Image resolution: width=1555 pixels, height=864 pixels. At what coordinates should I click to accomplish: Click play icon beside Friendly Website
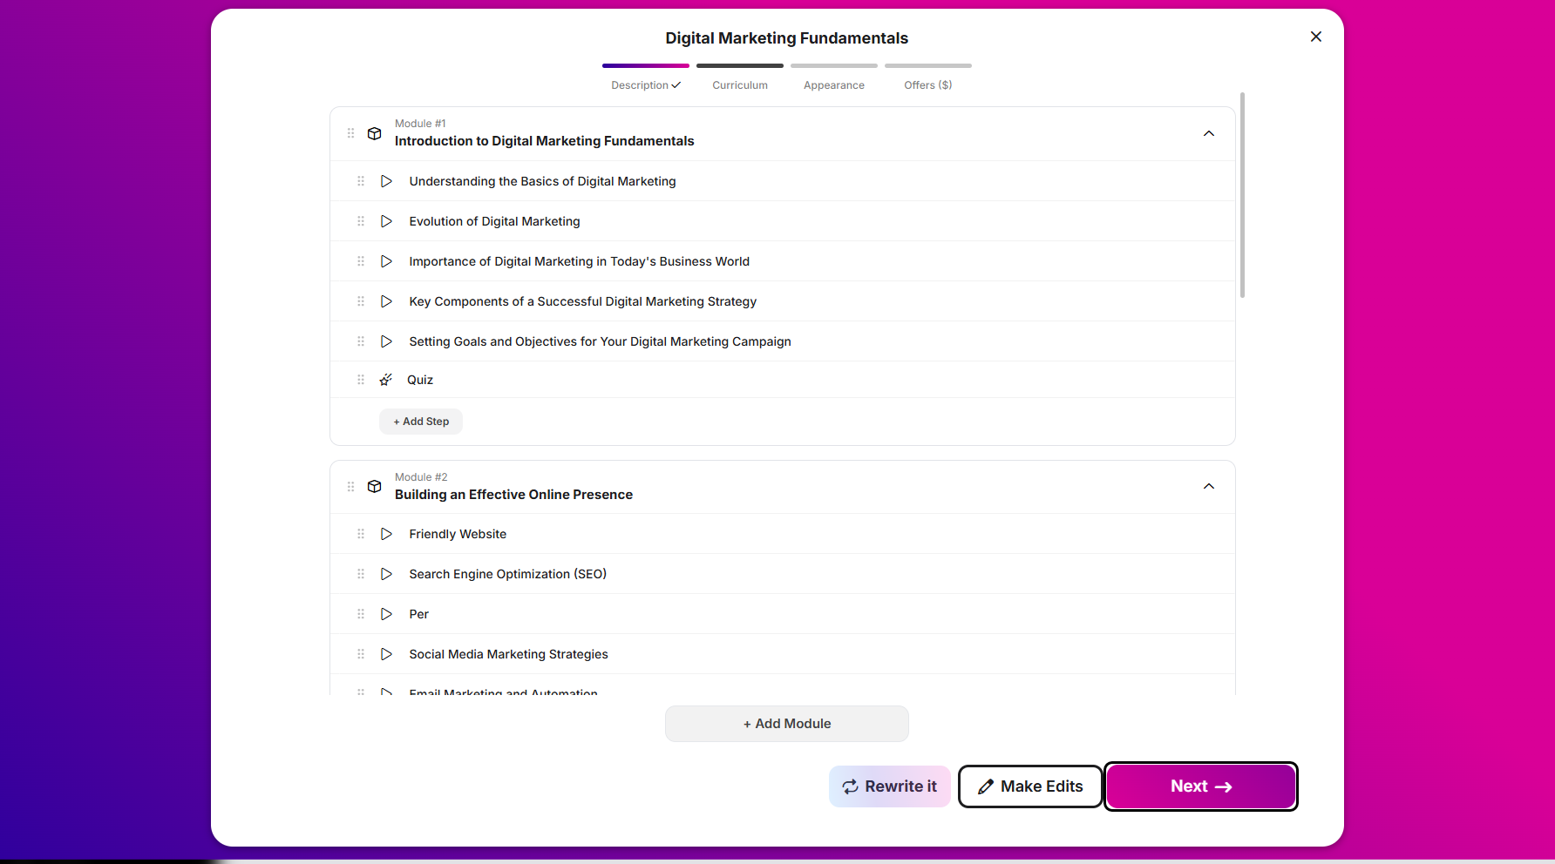tap(386, 534)
